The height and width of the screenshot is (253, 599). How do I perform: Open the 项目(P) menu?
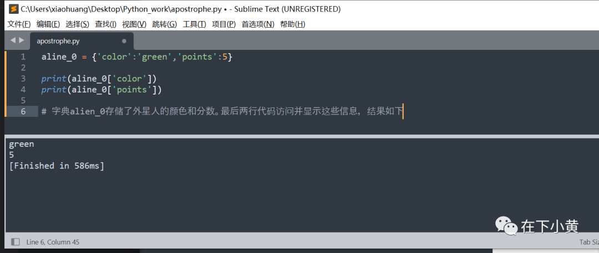(x=224, y=24)
